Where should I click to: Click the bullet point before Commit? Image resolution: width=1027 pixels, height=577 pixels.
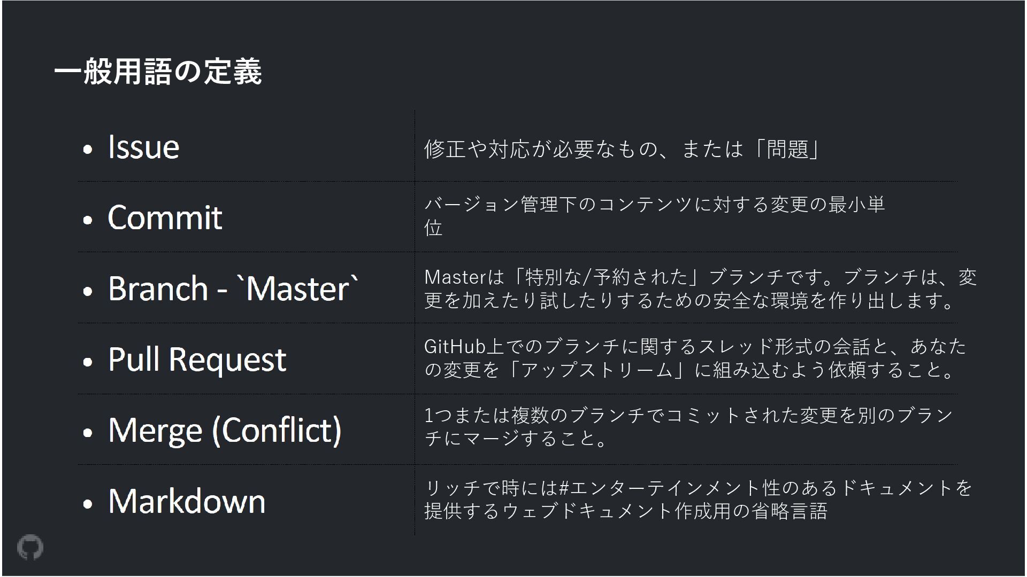point(88,220)
